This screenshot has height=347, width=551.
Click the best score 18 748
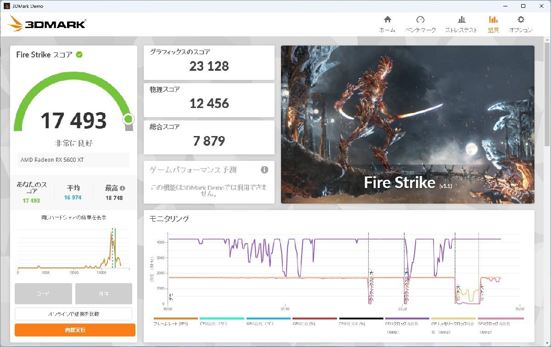(x=115, y=198)
